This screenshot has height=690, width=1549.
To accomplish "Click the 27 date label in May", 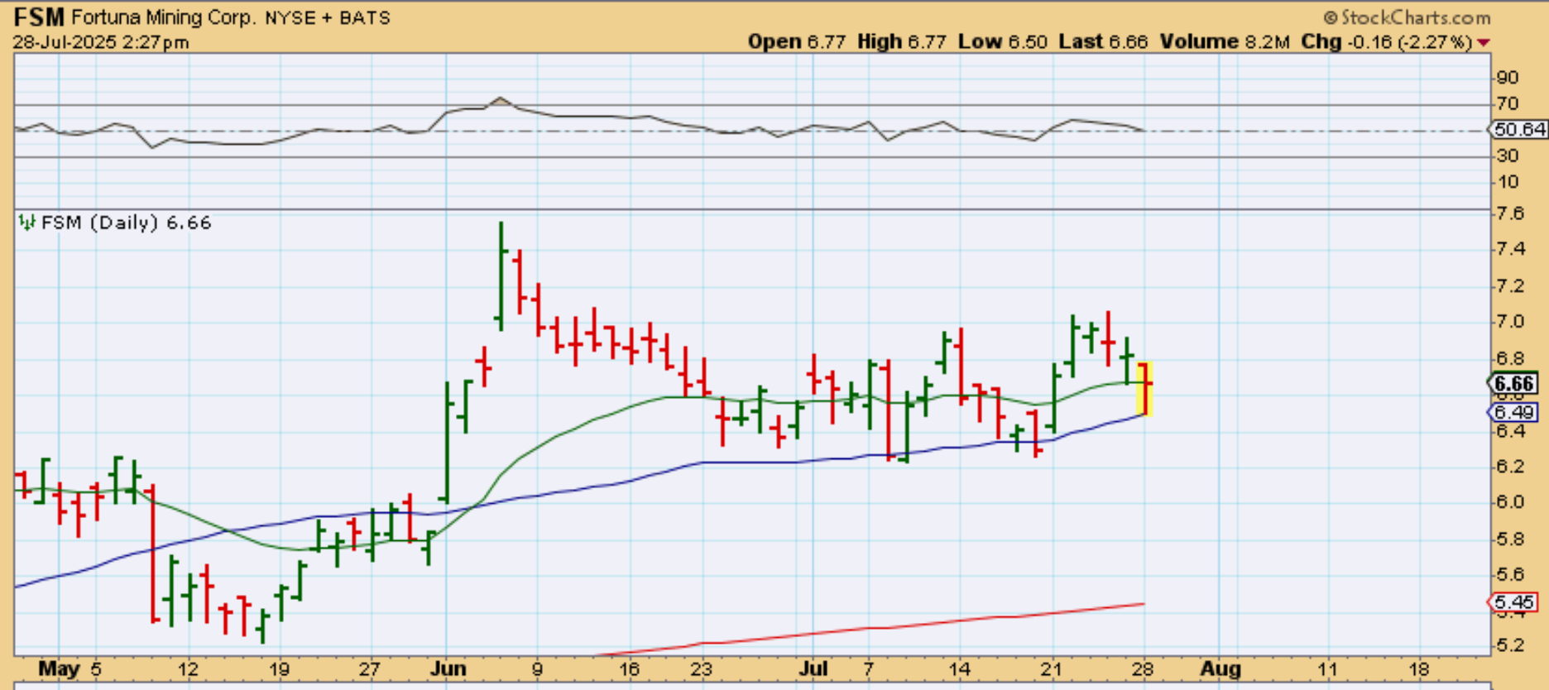I will [370, 669].
